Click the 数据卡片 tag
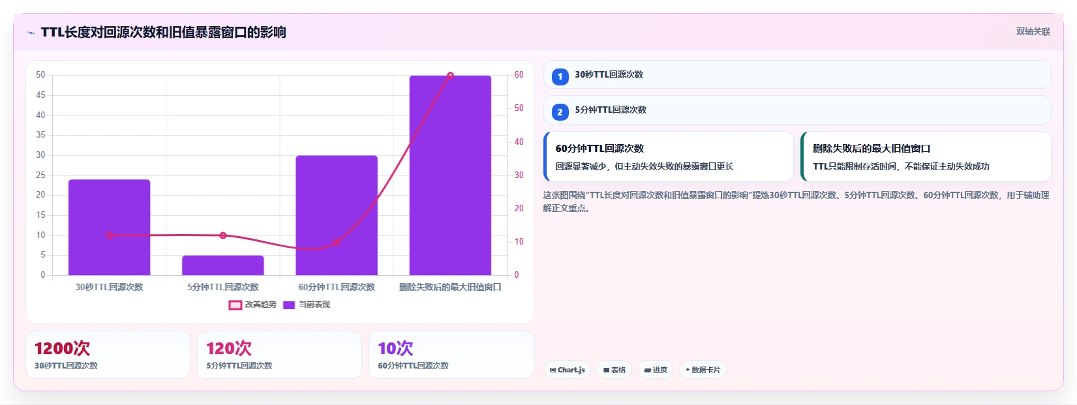 [703, 370]
